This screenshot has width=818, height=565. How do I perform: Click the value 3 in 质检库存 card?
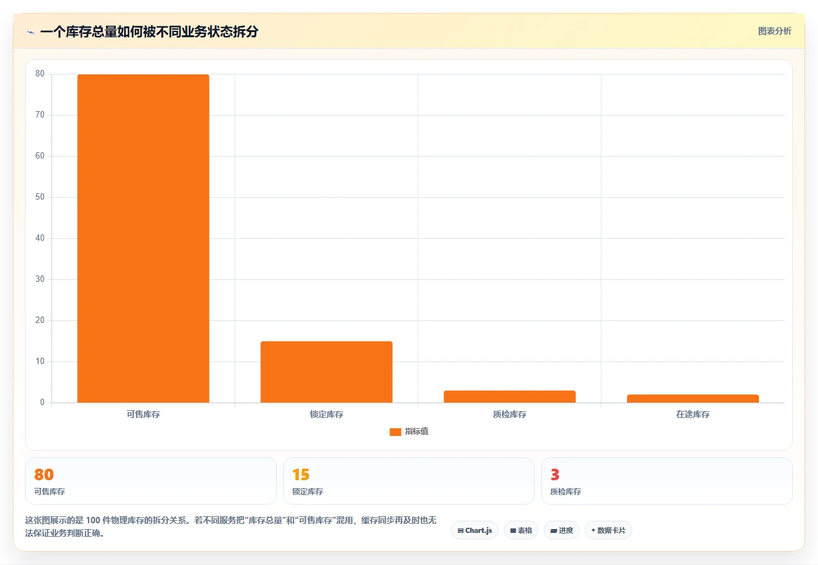(555, 474)
